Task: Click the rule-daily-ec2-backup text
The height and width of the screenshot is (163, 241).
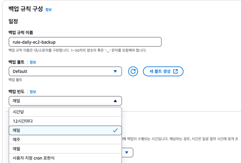Action: (34, 42)
